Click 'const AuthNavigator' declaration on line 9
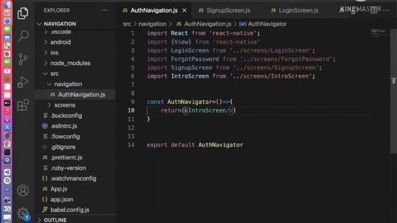The height and width of the screenshot is (223, 397). coord(189,102)
